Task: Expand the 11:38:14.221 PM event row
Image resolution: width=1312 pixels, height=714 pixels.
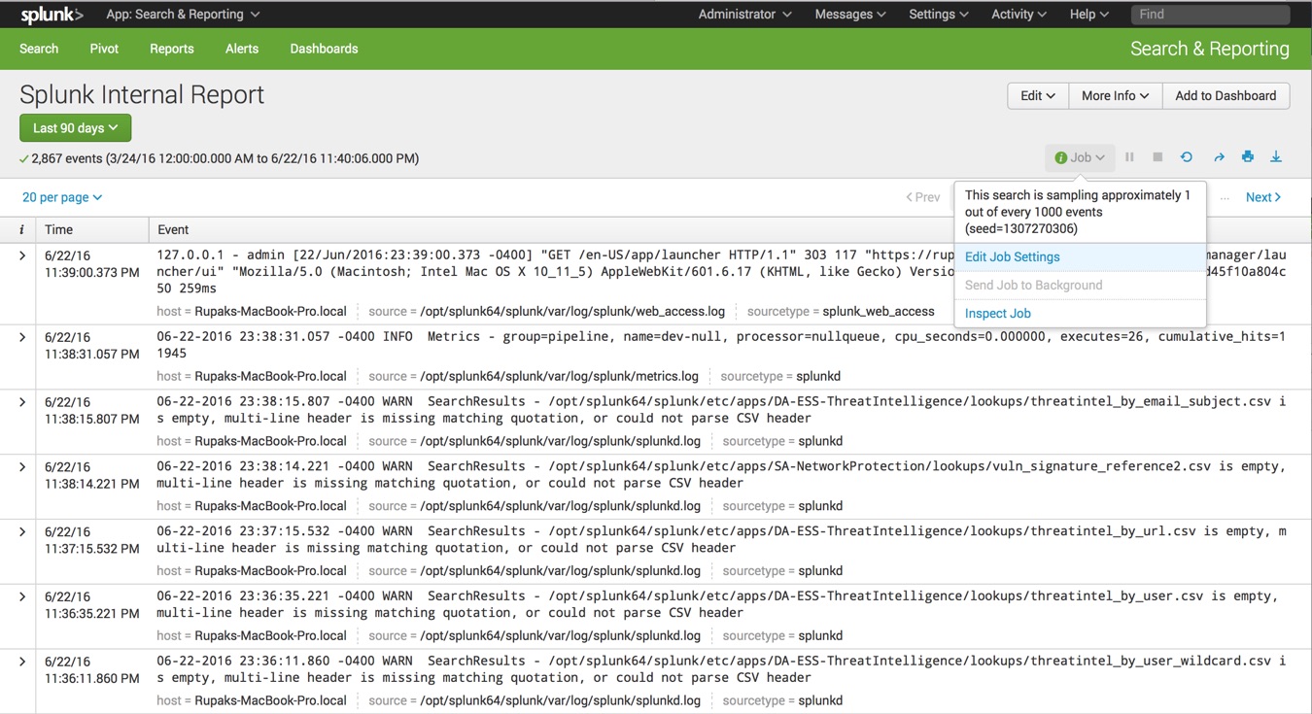Action: (x=22, y=467)
